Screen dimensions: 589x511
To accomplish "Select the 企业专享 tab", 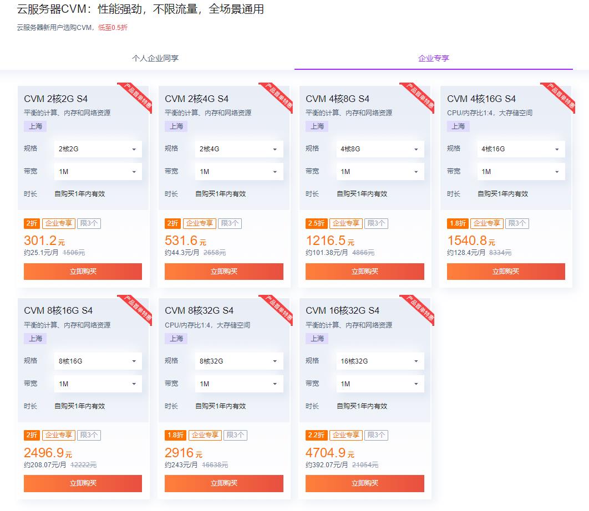I will pyautogui.click(x=434, y=58).
